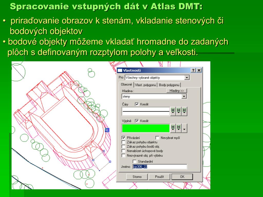Expand the Hladina dropdown showing steny

tap(184, 96)
